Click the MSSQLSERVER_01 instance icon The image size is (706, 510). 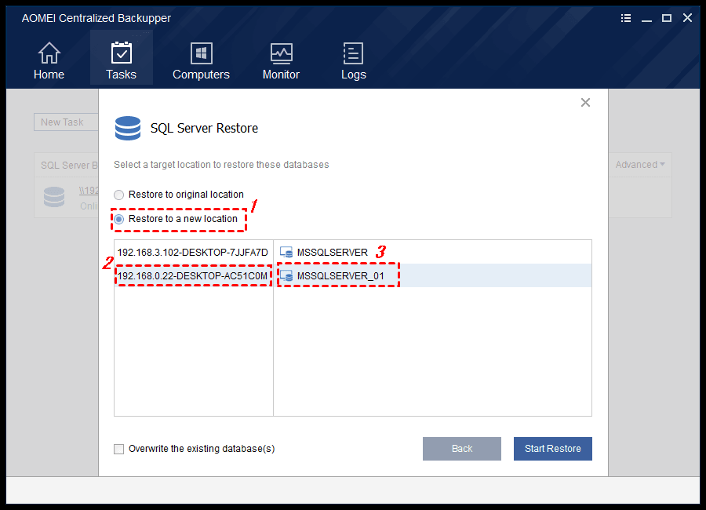point(287,275)
